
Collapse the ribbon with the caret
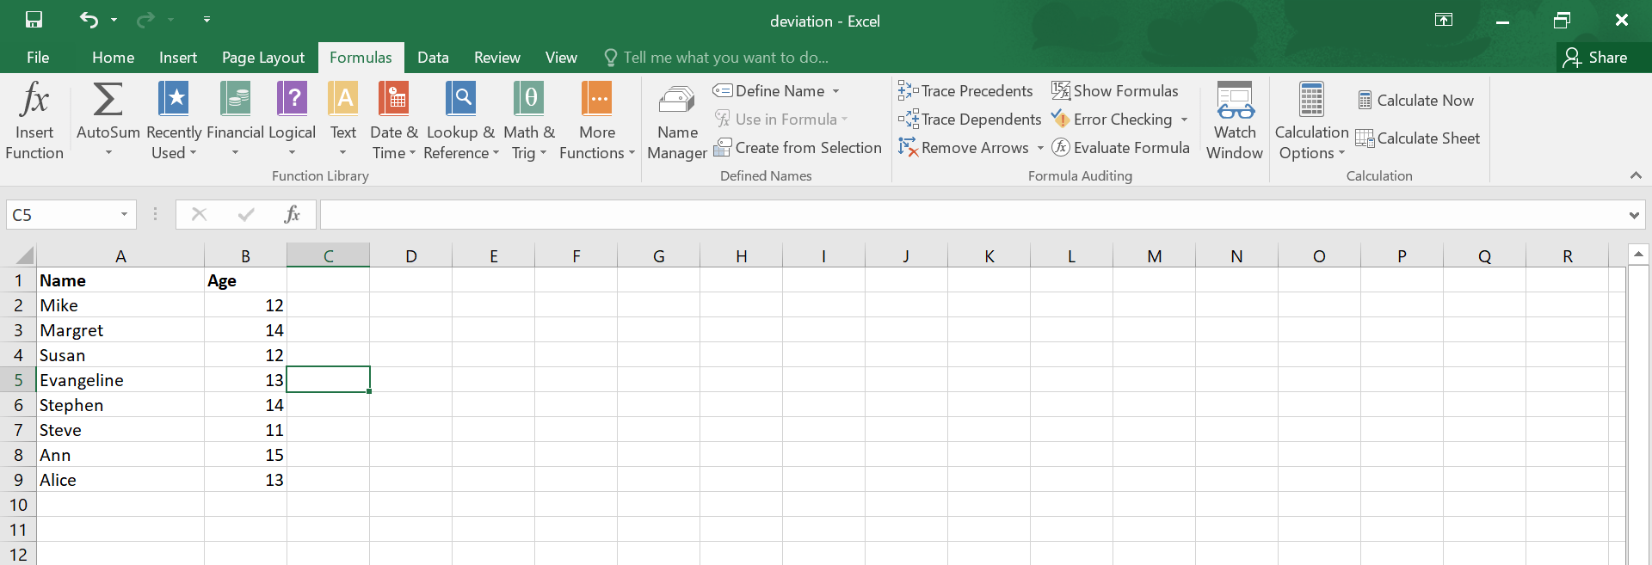tap(1636, 175)
